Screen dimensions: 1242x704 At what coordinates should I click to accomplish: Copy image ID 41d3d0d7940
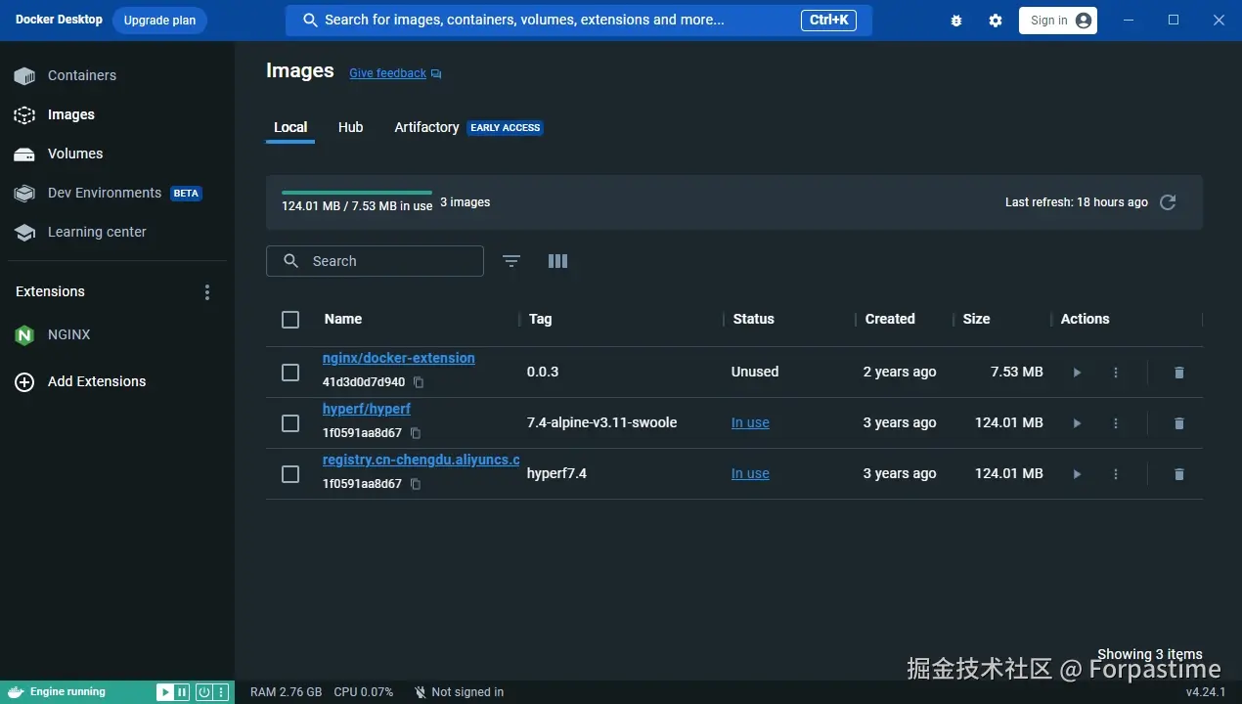[x=419, y=382]
